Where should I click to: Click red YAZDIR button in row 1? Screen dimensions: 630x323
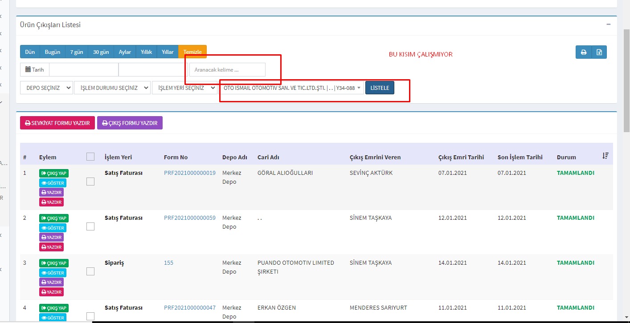51,202
